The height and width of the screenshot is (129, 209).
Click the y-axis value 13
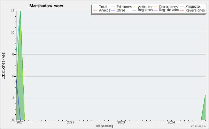pos(13,11)
